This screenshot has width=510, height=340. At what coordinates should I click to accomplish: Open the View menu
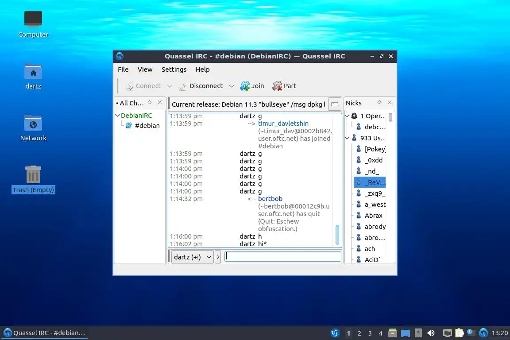coord(145,70)
